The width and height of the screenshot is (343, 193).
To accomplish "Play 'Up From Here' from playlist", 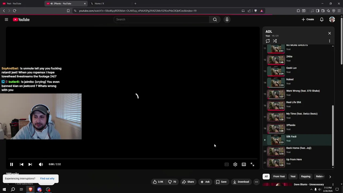I will (297, 162).
